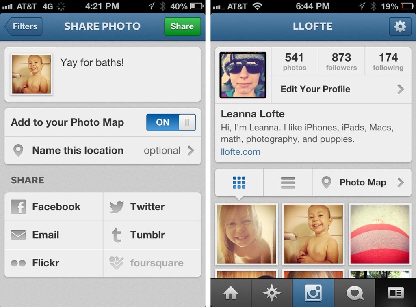
Task: Open Photo Map from profile
Action: pos(362,182)
